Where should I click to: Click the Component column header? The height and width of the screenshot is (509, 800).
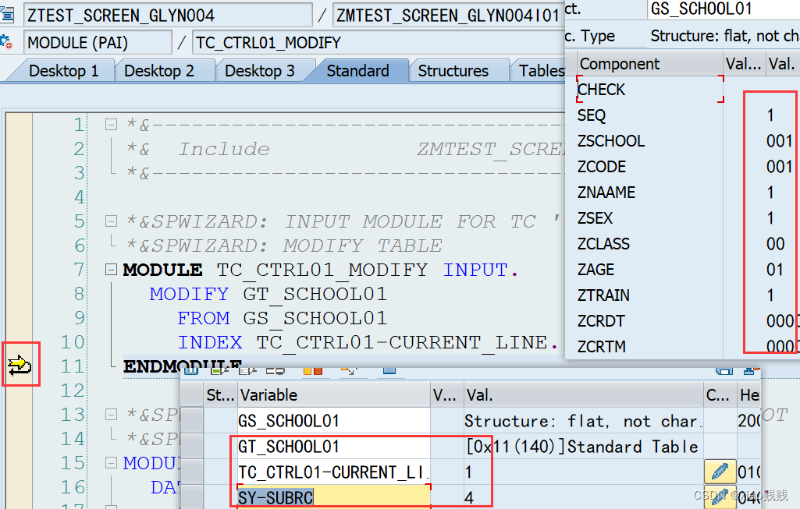point(650,64)
